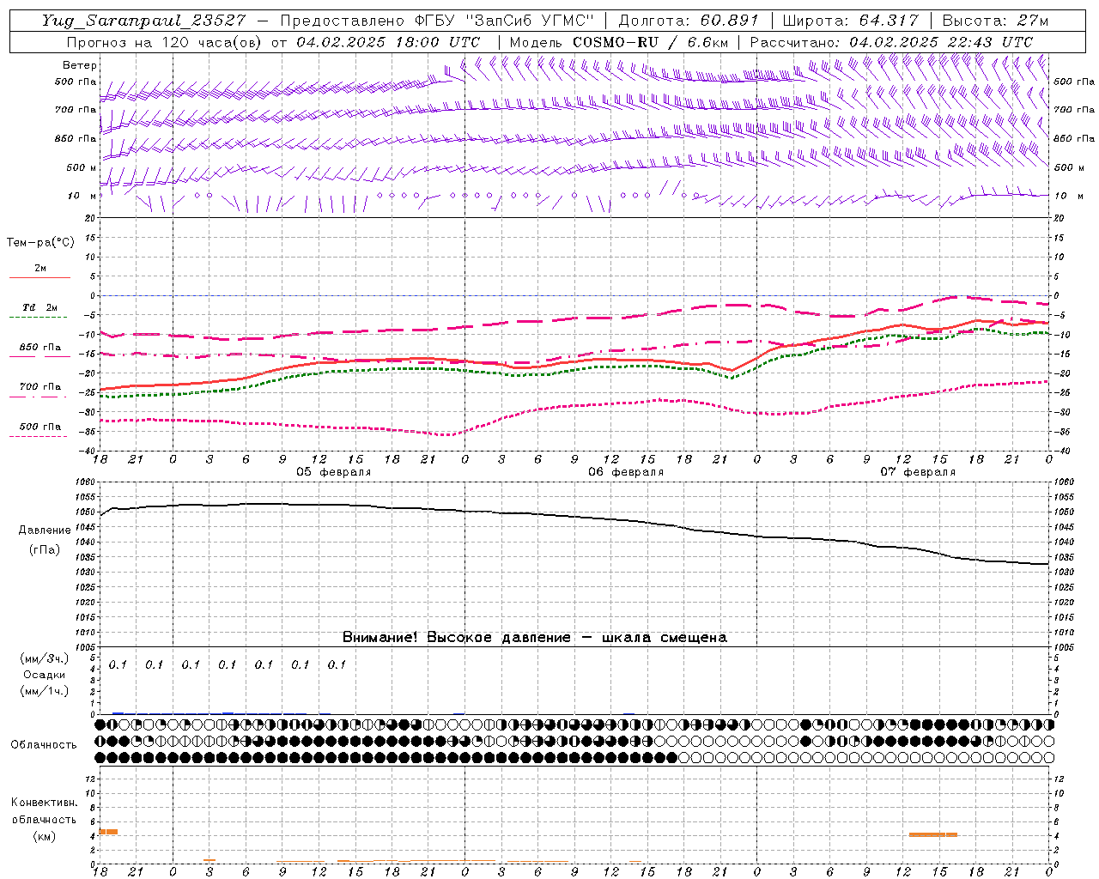Select the (мм/1ч.) precipitation unit label
This screenshot has width=1099, height=879.
[45, 691]
